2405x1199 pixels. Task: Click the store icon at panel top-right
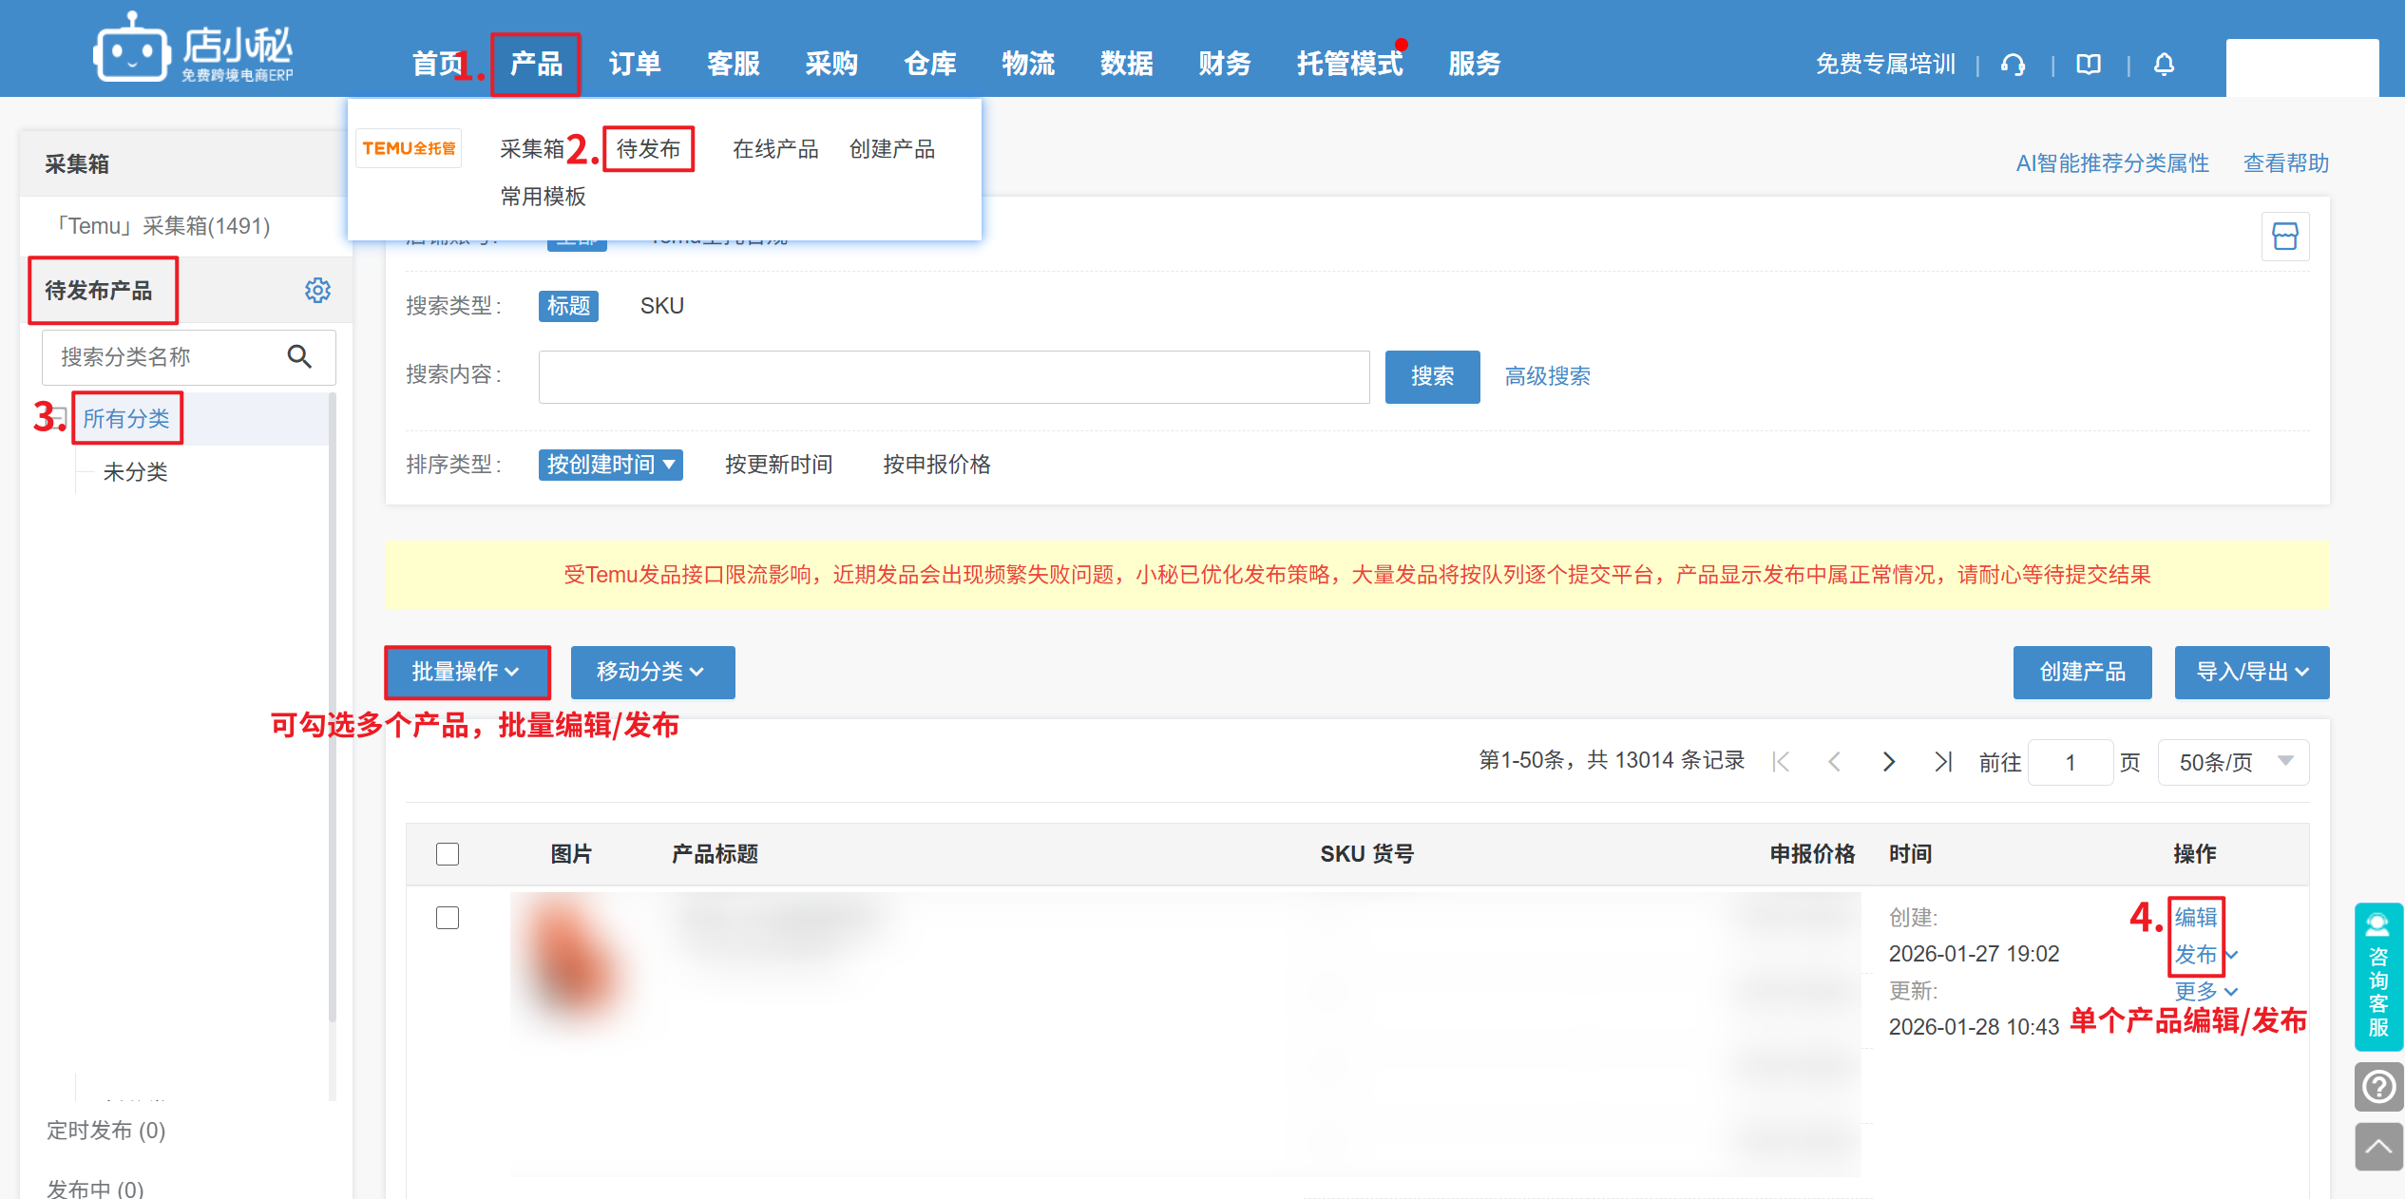click(x=2285, y=236)
